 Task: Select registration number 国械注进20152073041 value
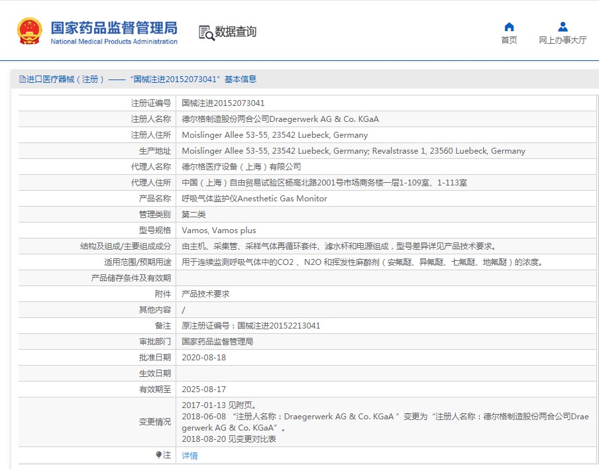223,103
